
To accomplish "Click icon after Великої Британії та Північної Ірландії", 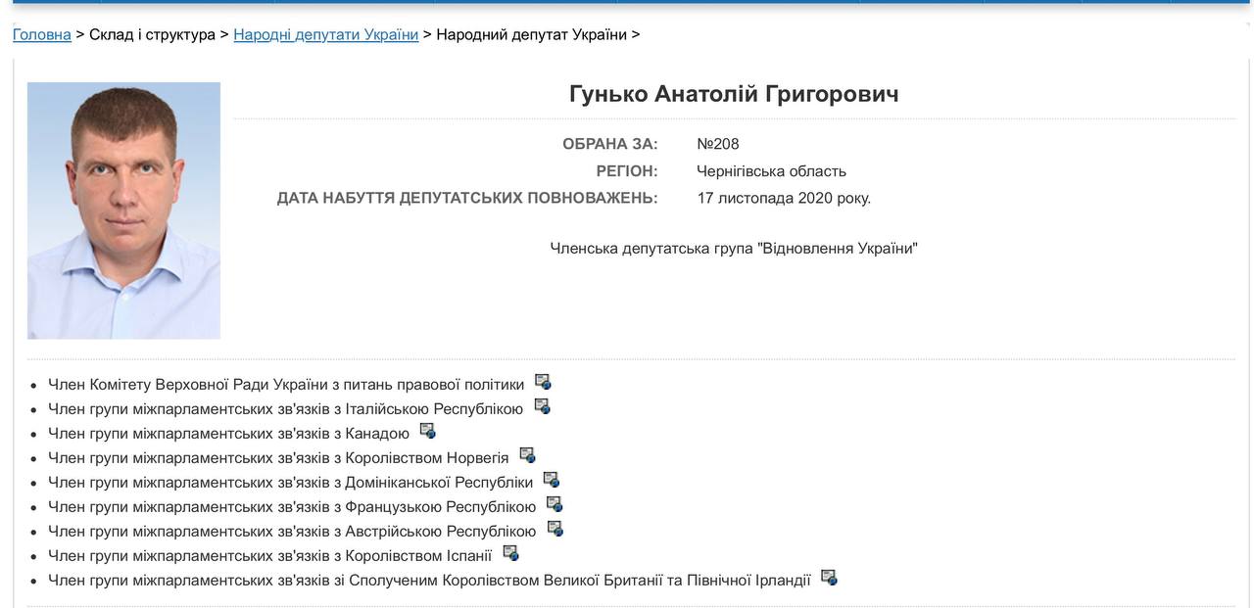I will pos(829,578).
